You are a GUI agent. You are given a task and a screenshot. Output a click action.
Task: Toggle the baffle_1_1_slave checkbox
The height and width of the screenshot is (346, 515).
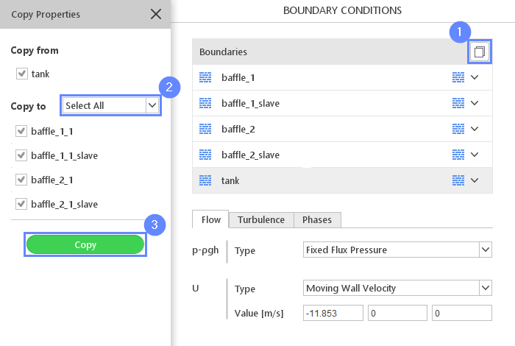21,155
